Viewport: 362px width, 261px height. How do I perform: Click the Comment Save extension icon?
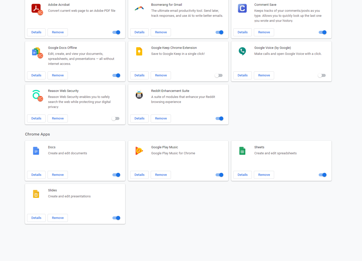[242, 9]
